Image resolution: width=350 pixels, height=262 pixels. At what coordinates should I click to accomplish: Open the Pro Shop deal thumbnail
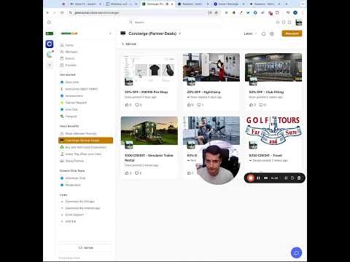coord(149,68)
